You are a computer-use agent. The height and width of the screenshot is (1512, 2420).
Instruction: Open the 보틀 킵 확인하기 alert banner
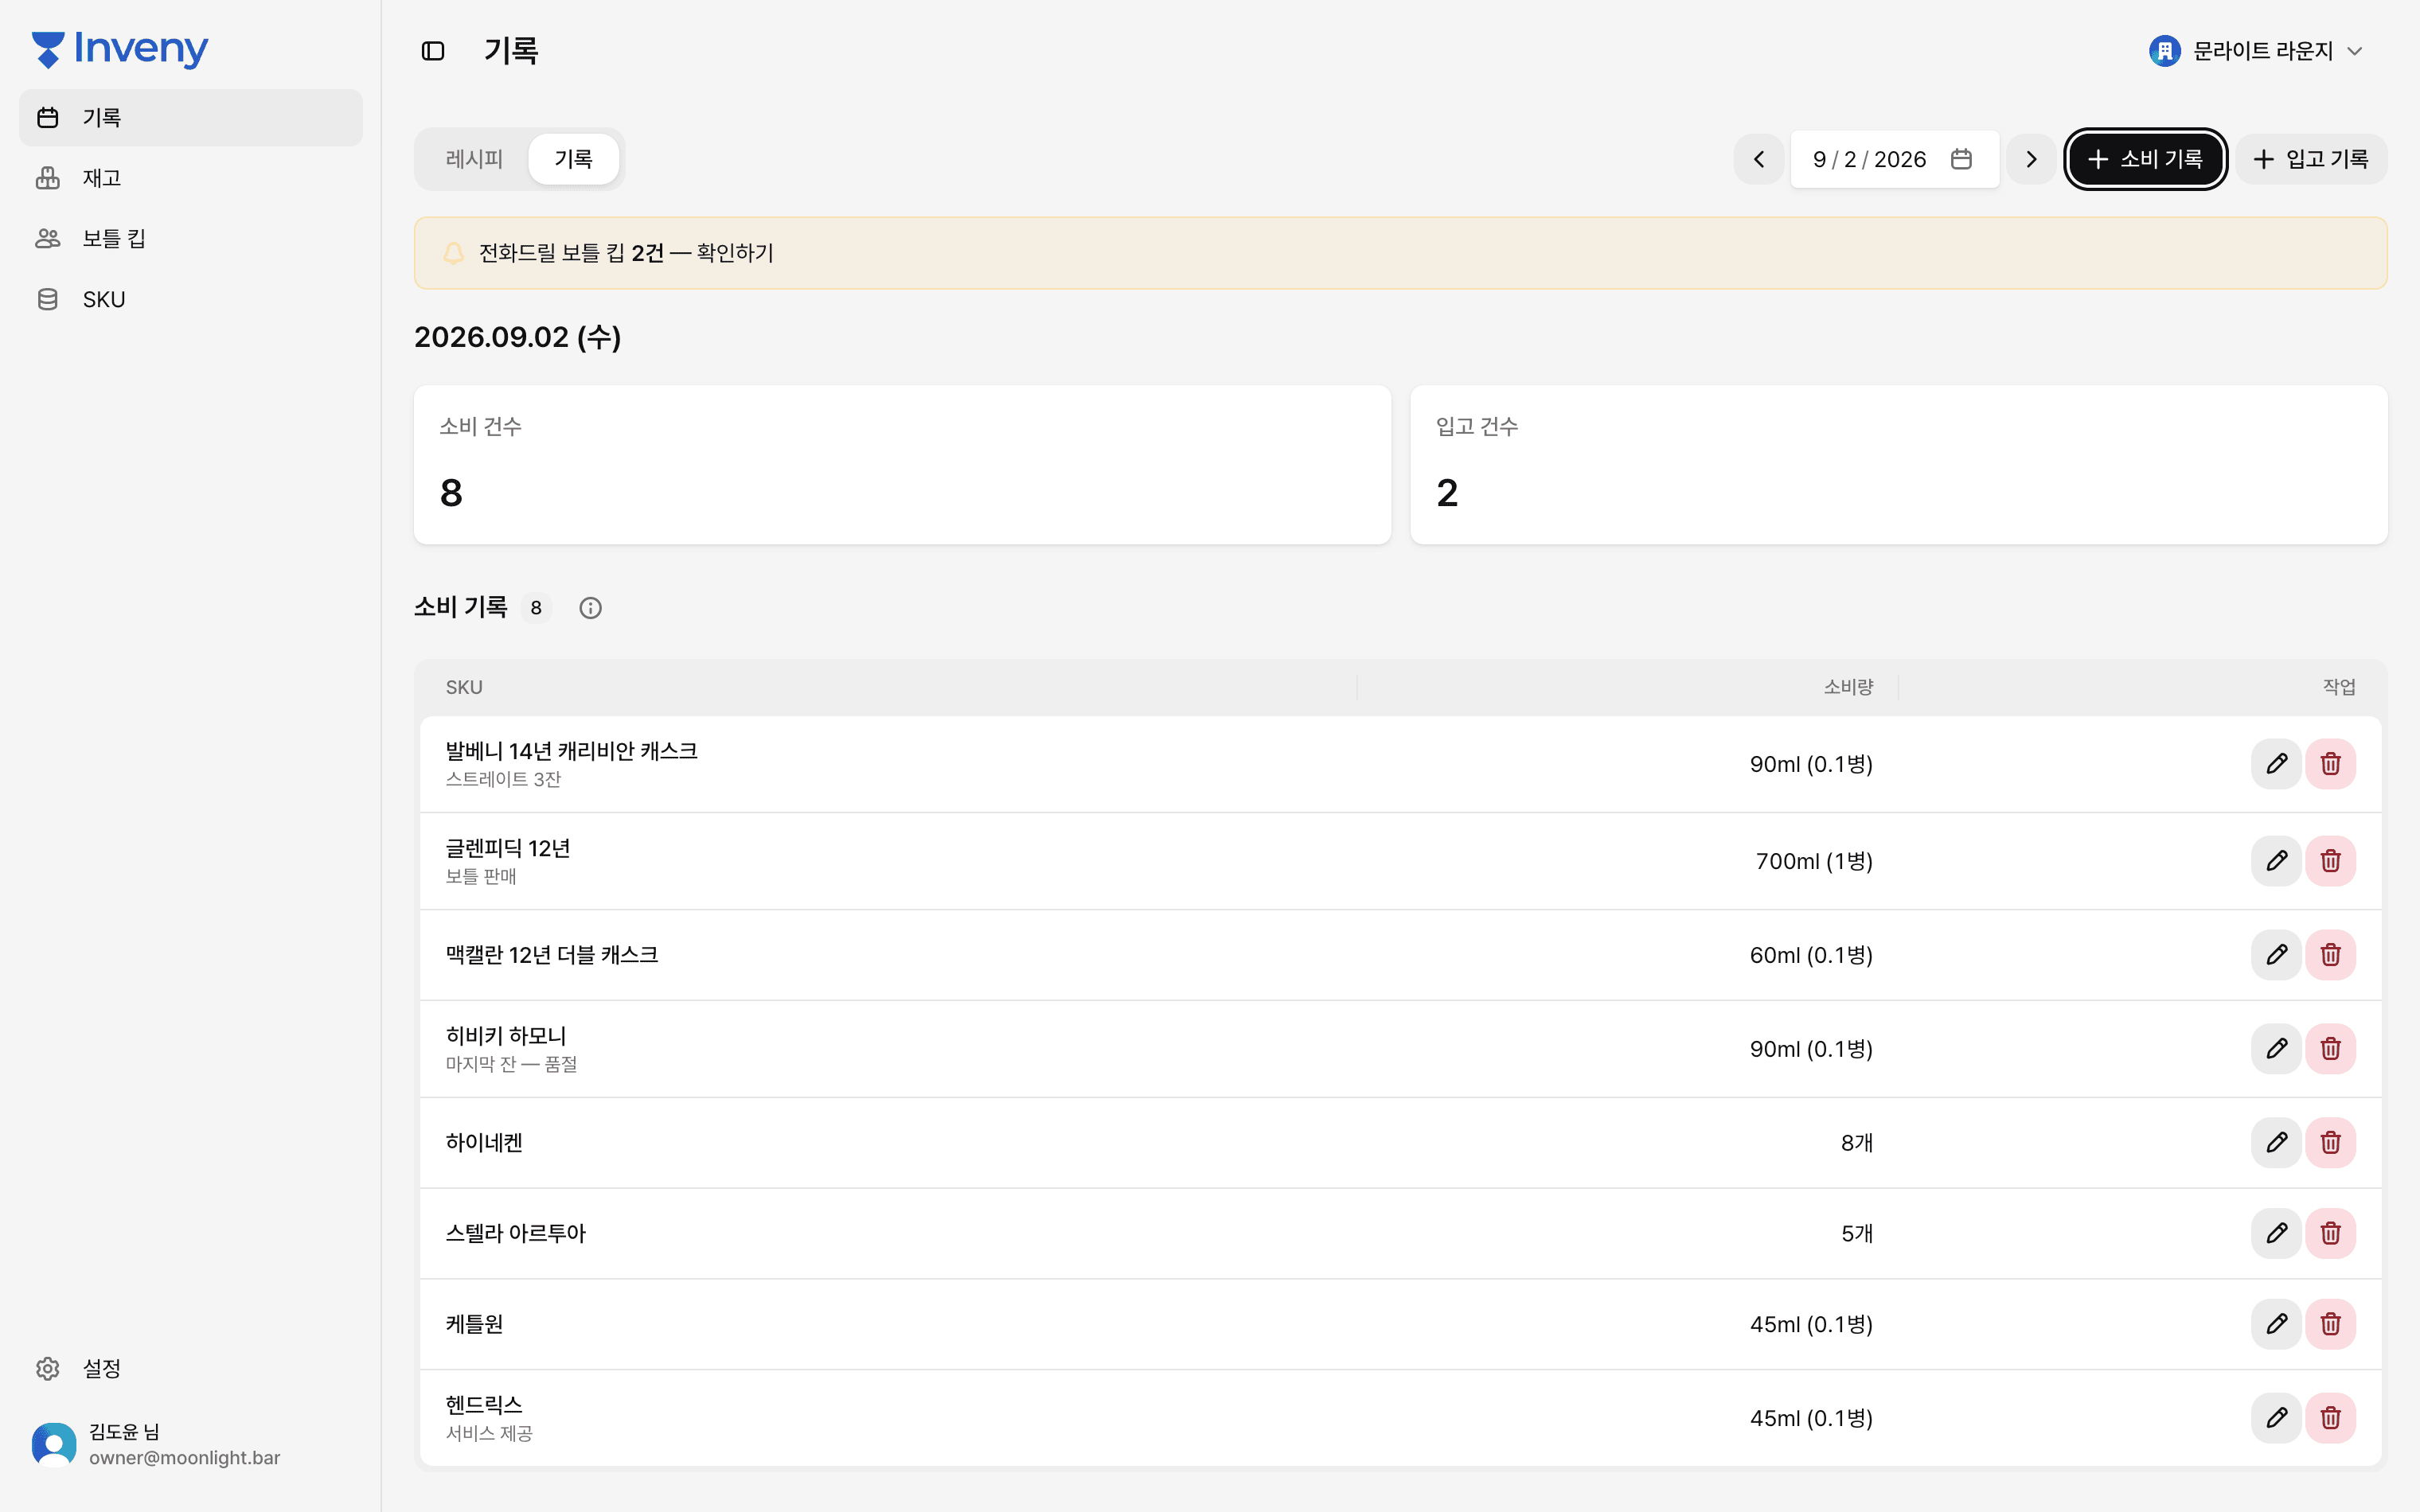tap(1400, 253)
